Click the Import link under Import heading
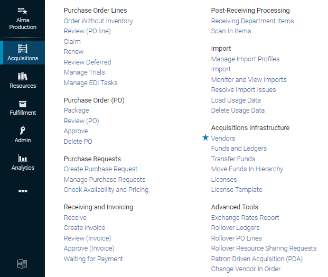Screen dimensions: 328x277 (221, 69)
